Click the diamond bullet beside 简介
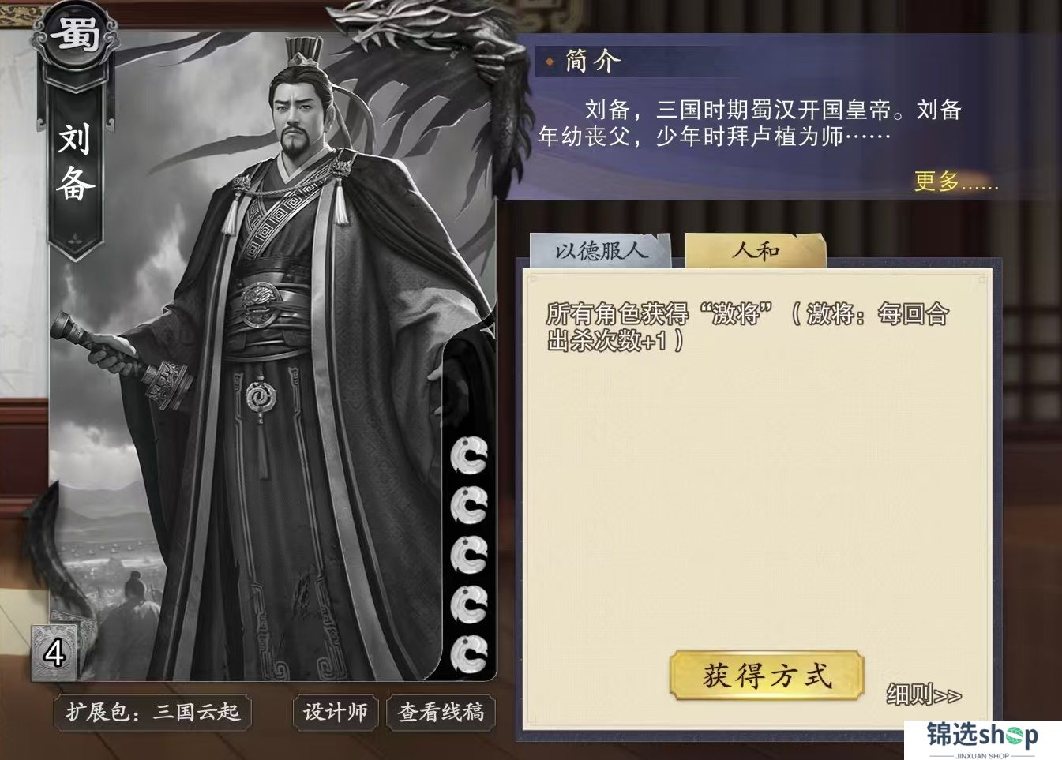The width and height of the screenshot is (1062, 760). pos(550,62)
